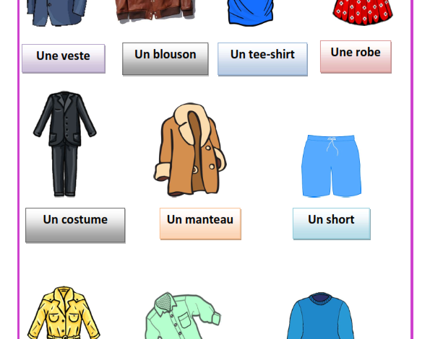Select the brown fur-collar coat picture
This screenshot has height=339, width=430.
[x=190, y=149]
